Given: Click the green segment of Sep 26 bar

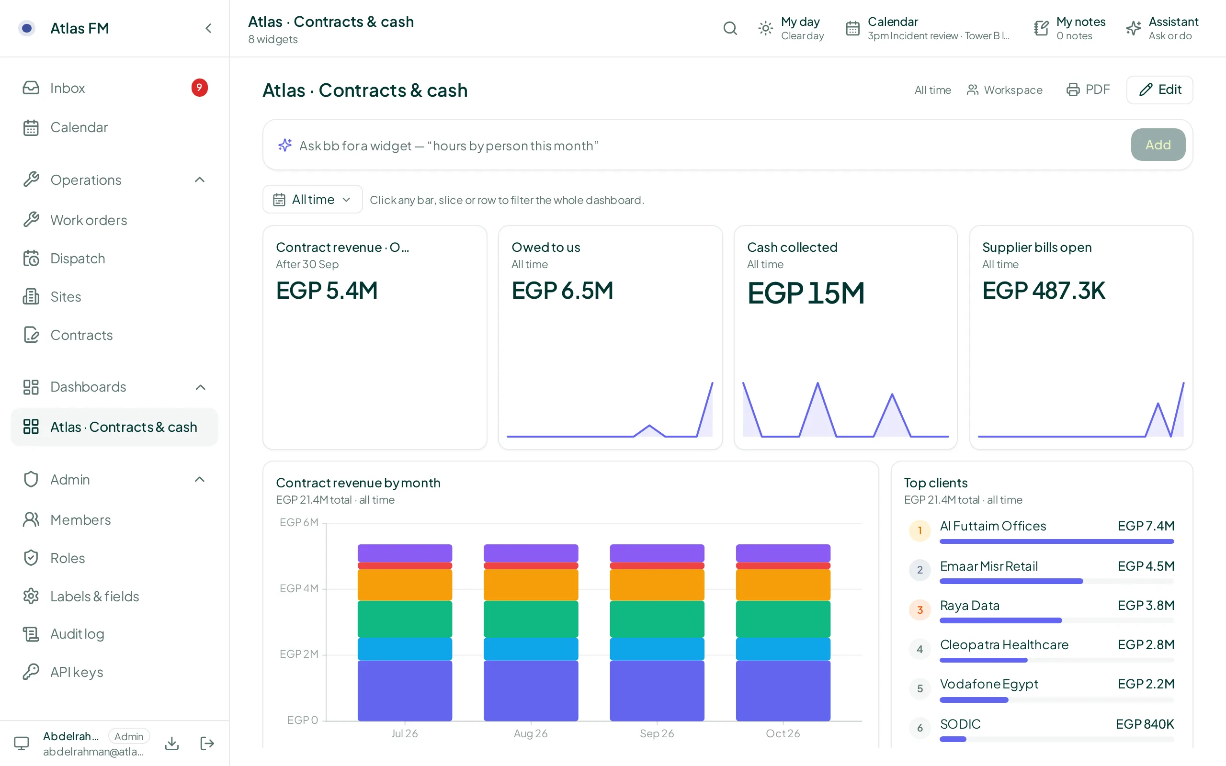Looking at the screenshot, I should click(657, 619).
